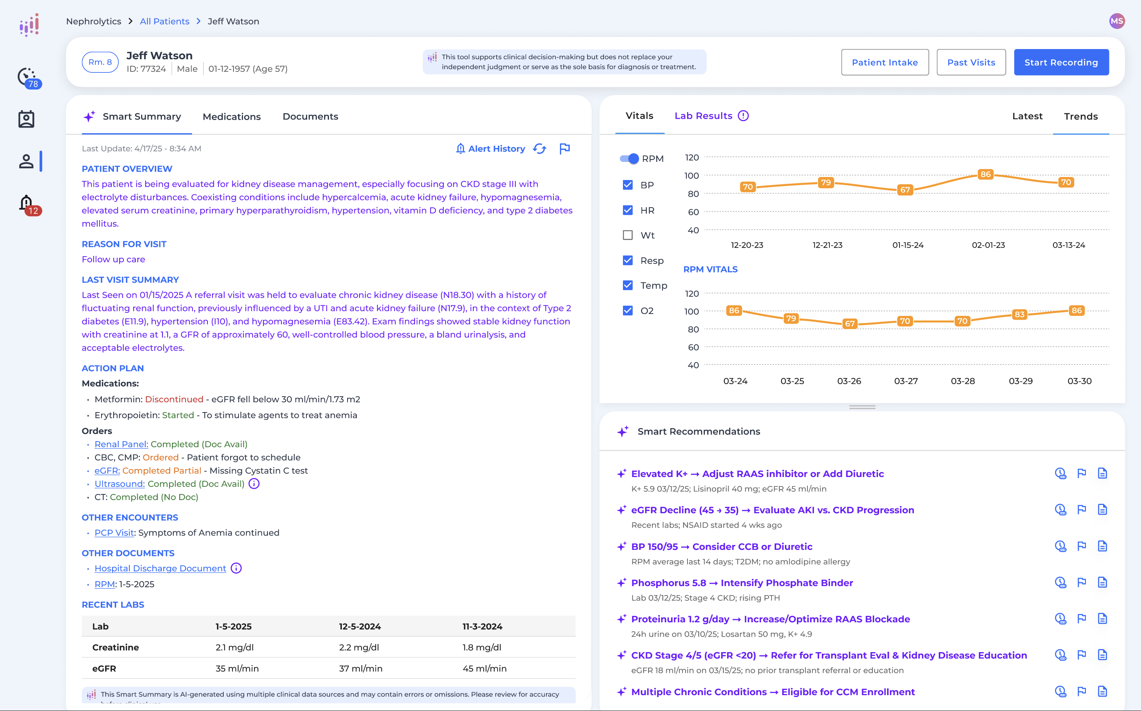
Task: Click the warning icon next to Lab Results
Action: point(743,116)
